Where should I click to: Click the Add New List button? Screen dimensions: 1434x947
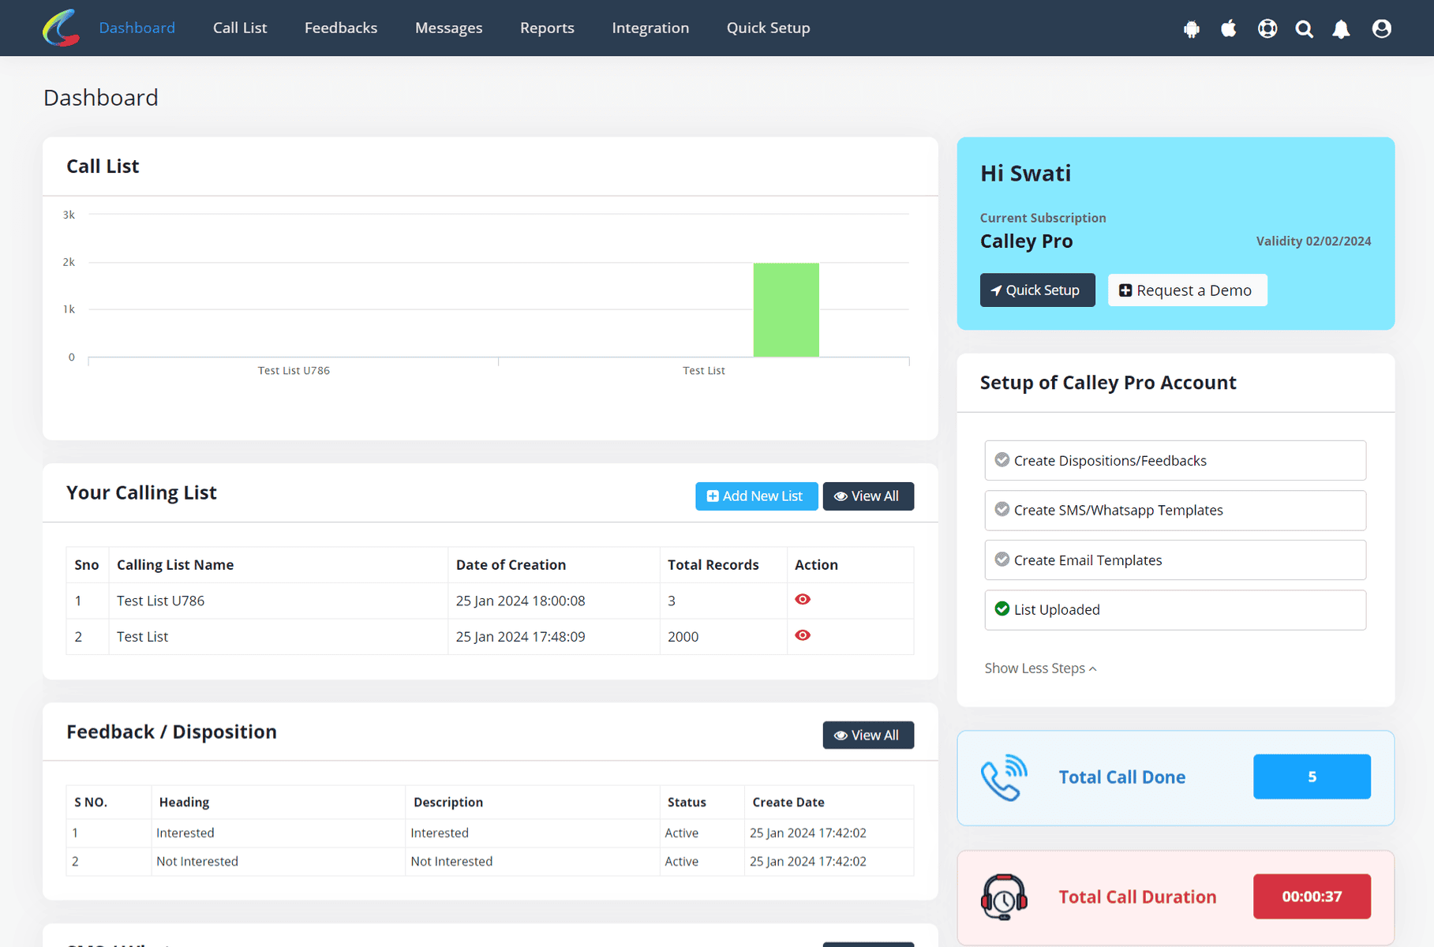coord(755,496)
